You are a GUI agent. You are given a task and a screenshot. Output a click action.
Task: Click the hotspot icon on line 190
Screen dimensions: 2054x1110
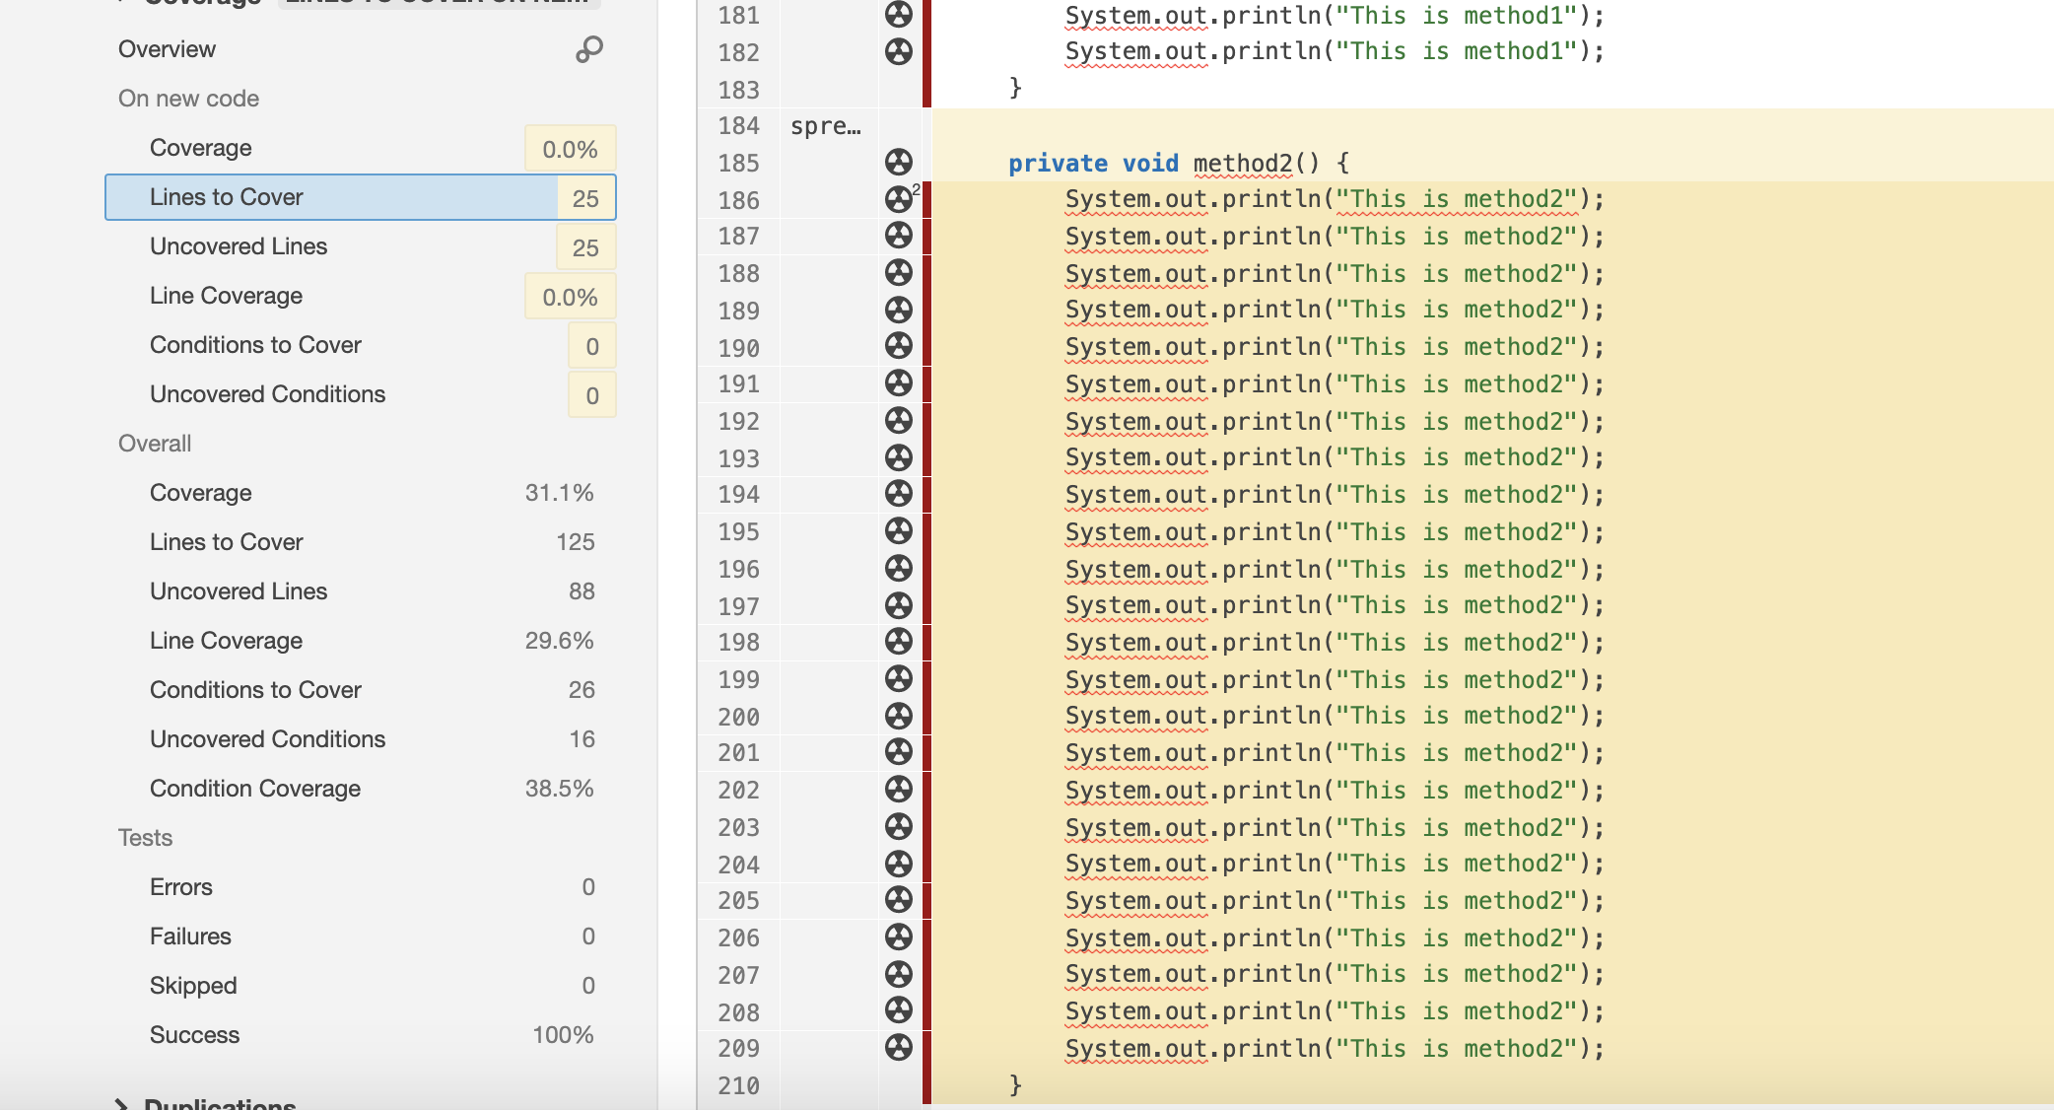point(898,347)
